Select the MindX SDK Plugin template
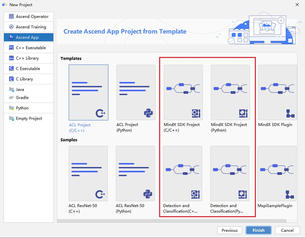Viewport: 305px width, 238px height. [x=276, y=92]
